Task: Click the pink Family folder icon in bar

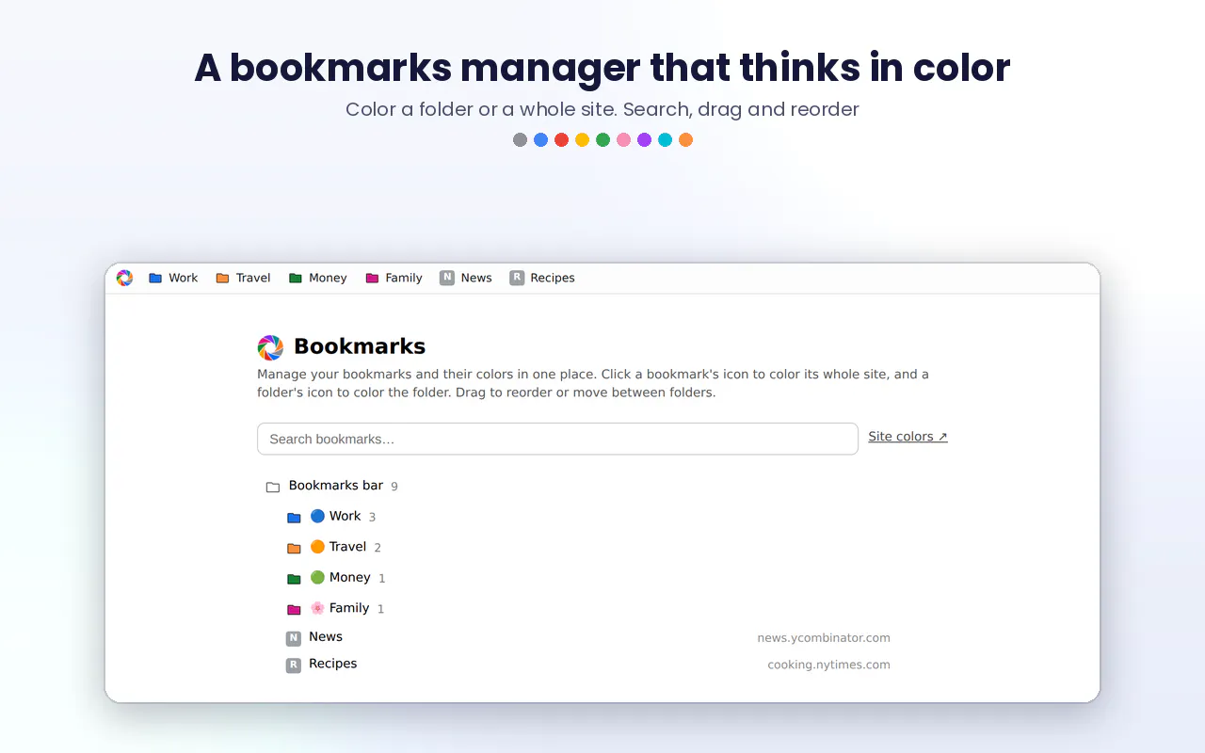Action: pos(372,279)
